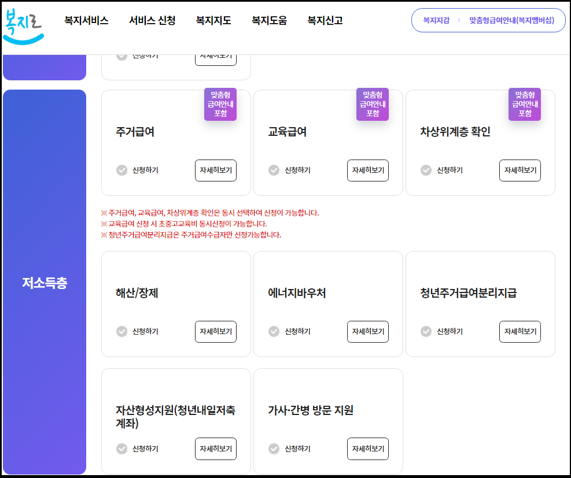Screen dimensions: 571x478
Task: Click the 복지지갑 button
Action: 435,20
